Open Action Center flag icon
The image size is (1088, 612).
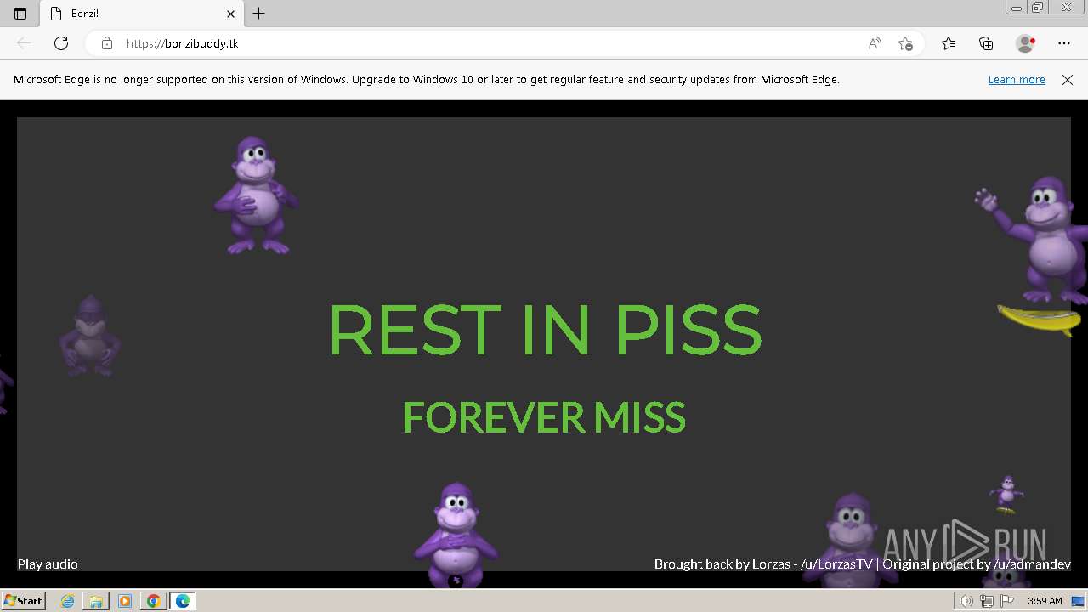tap(1007, 601)
